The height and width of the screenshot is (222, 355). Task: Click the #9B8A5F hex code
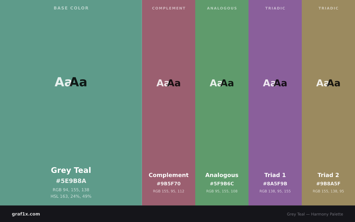click(x=328, y=184)
